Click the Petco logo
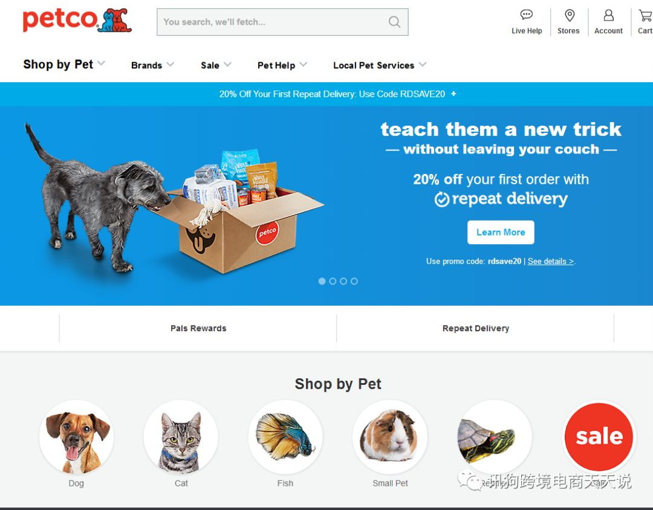Viewport: 653px width, 510px height. point(77,20)
